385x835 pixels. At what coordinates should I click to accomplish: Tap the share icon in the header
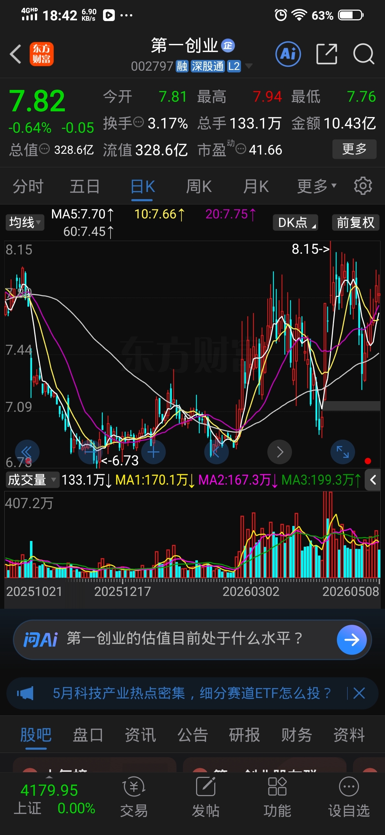coord(327,54)
